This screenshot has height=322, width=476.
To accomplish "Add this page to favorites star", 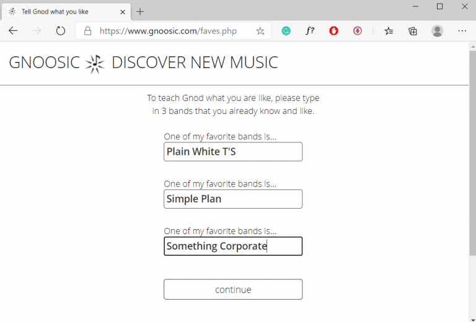I will point(260,31).
